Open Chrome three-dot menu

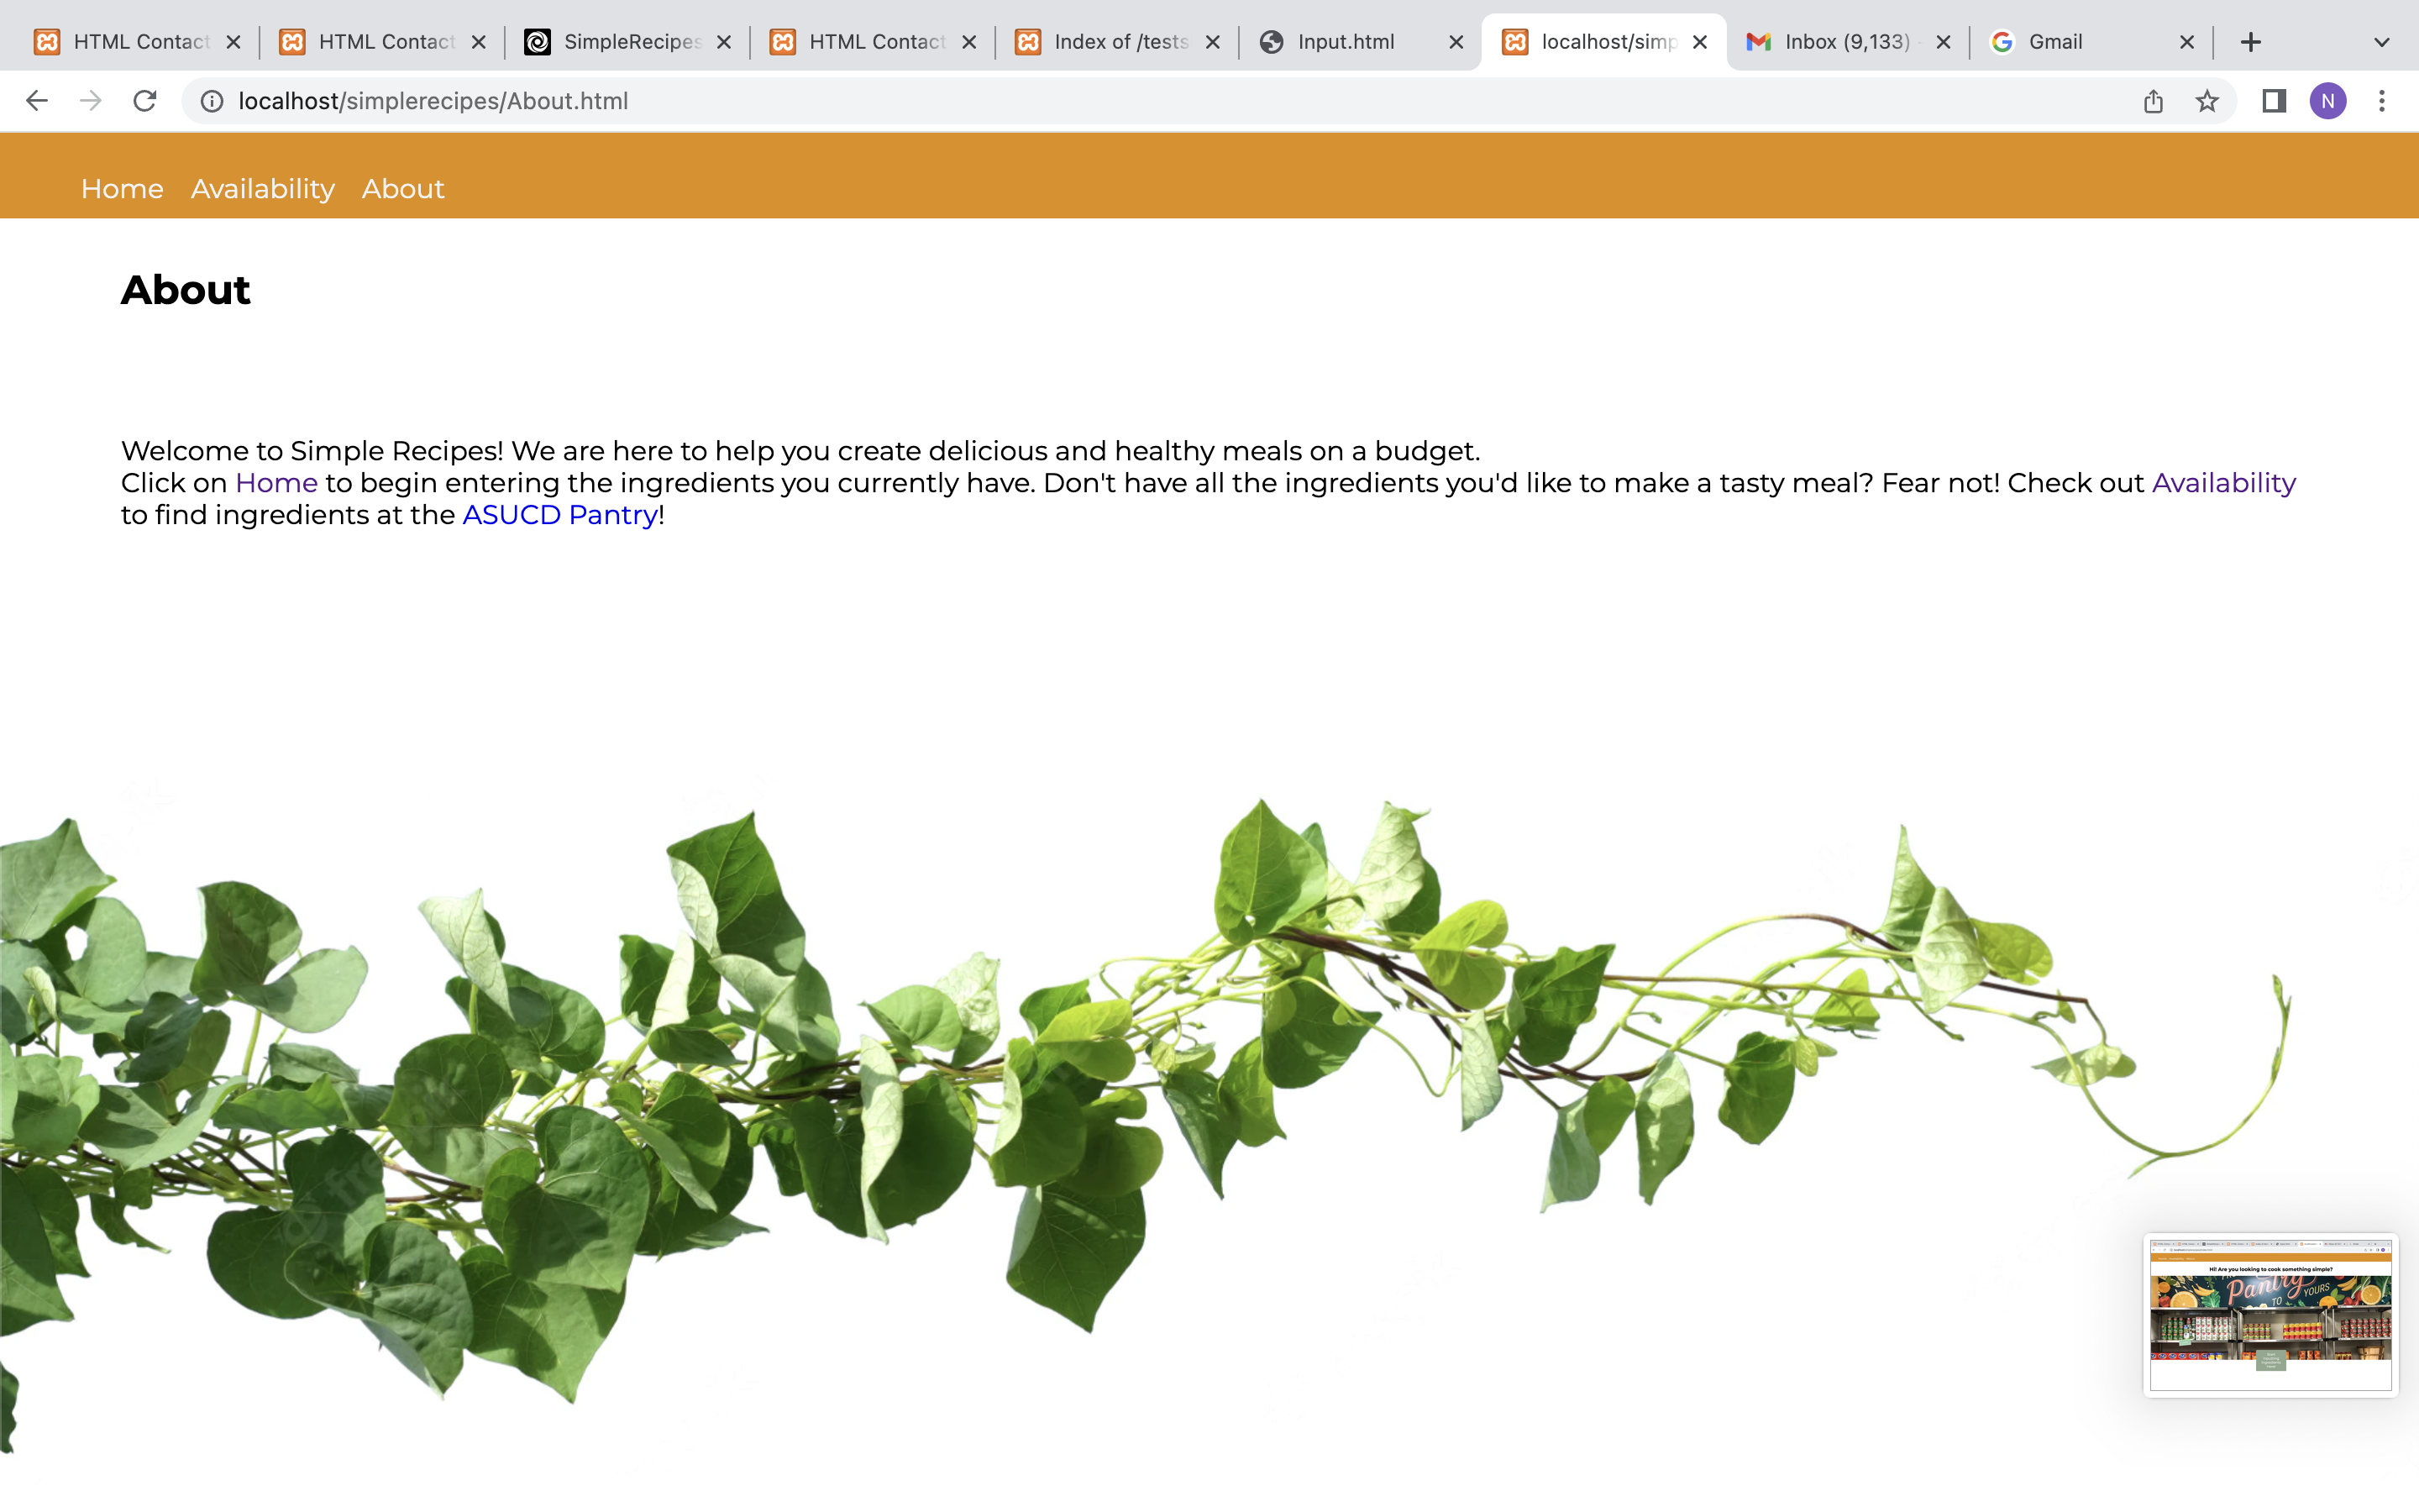[2382, 101]
